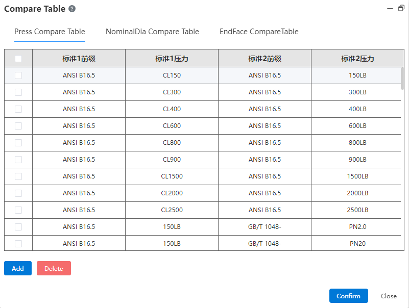
Task: Restore the Compare Table window size
Action: (x=401, y=8)
